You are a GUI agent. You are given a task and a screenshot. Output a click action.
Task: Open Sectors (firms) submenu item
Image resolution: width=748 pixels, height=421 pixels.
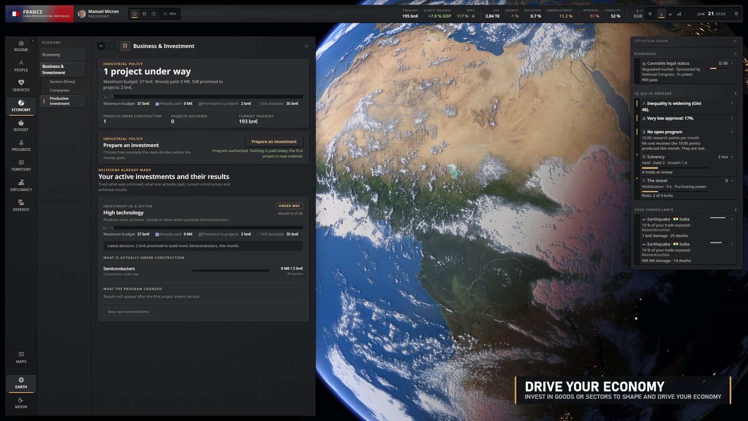pos(62,82)
